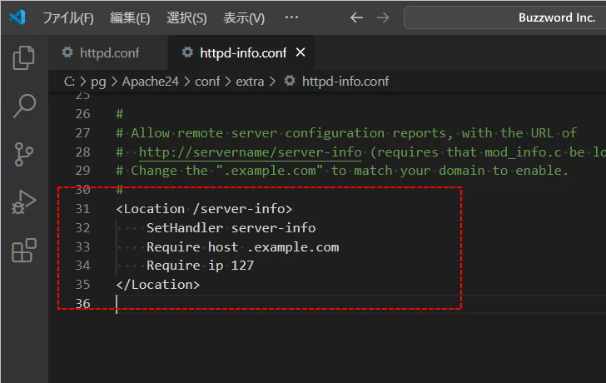Click the '<Location /server-info>' text
Viewport: 606px width, 383px height.
click(204, 209)
